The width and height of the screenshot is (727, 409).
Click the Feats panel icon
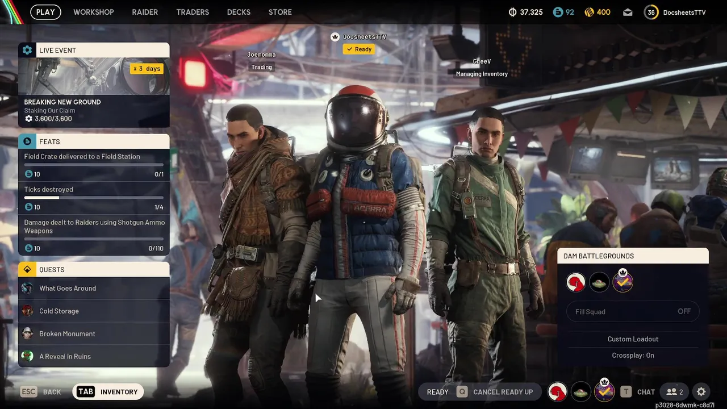pos(27,141)
